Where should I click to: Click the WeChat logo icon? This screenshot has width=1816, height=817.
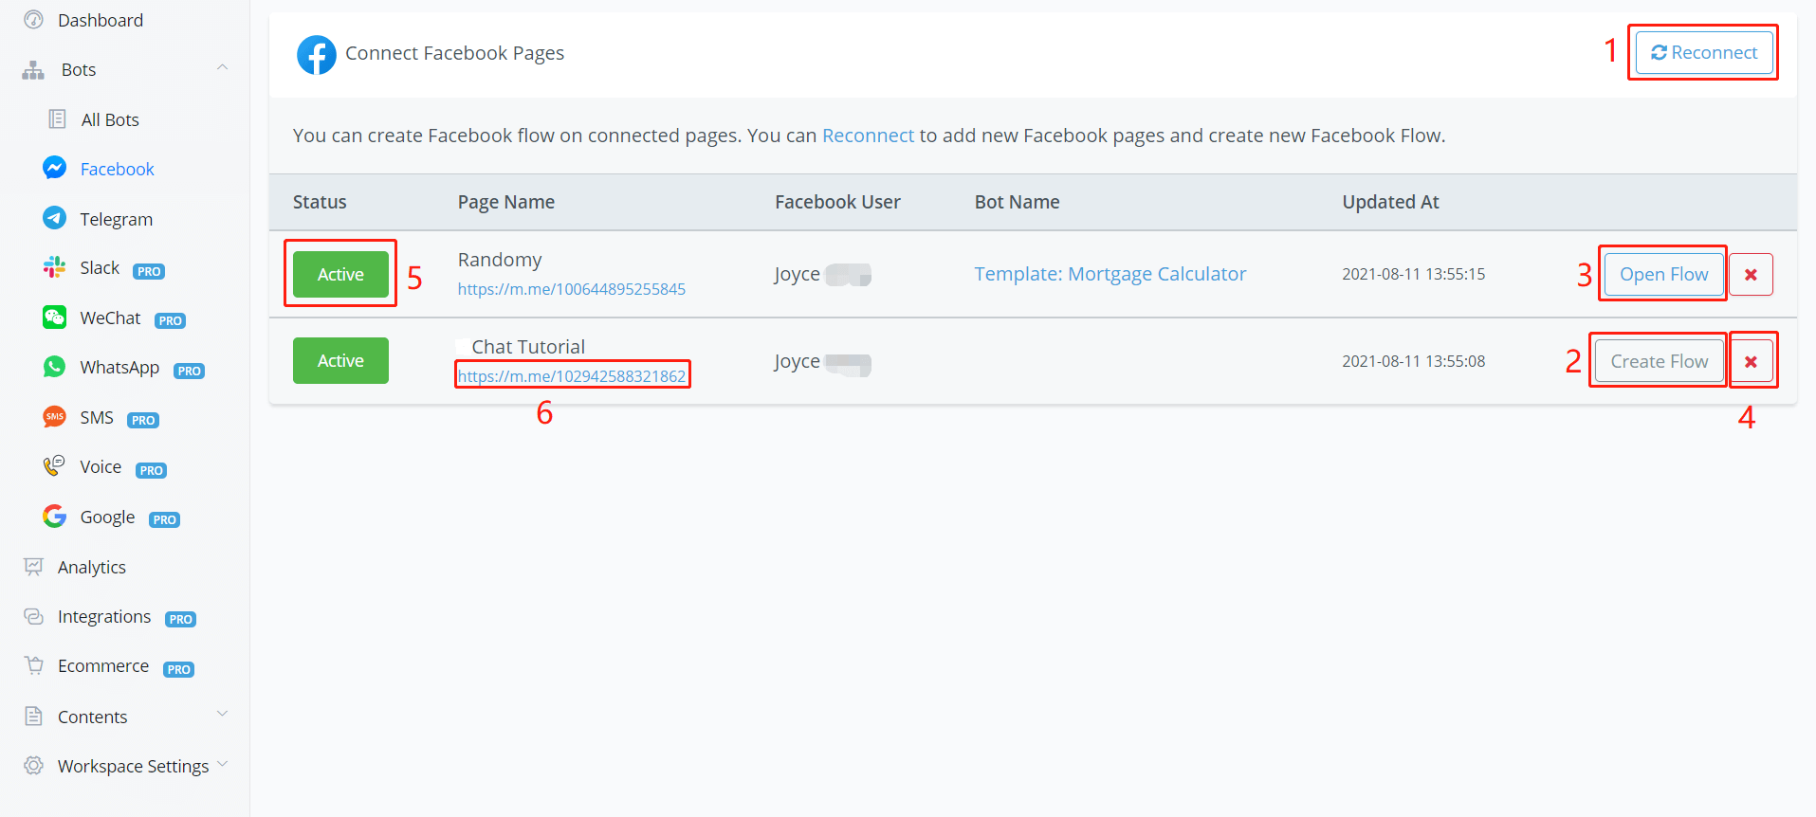pos(55,318)
